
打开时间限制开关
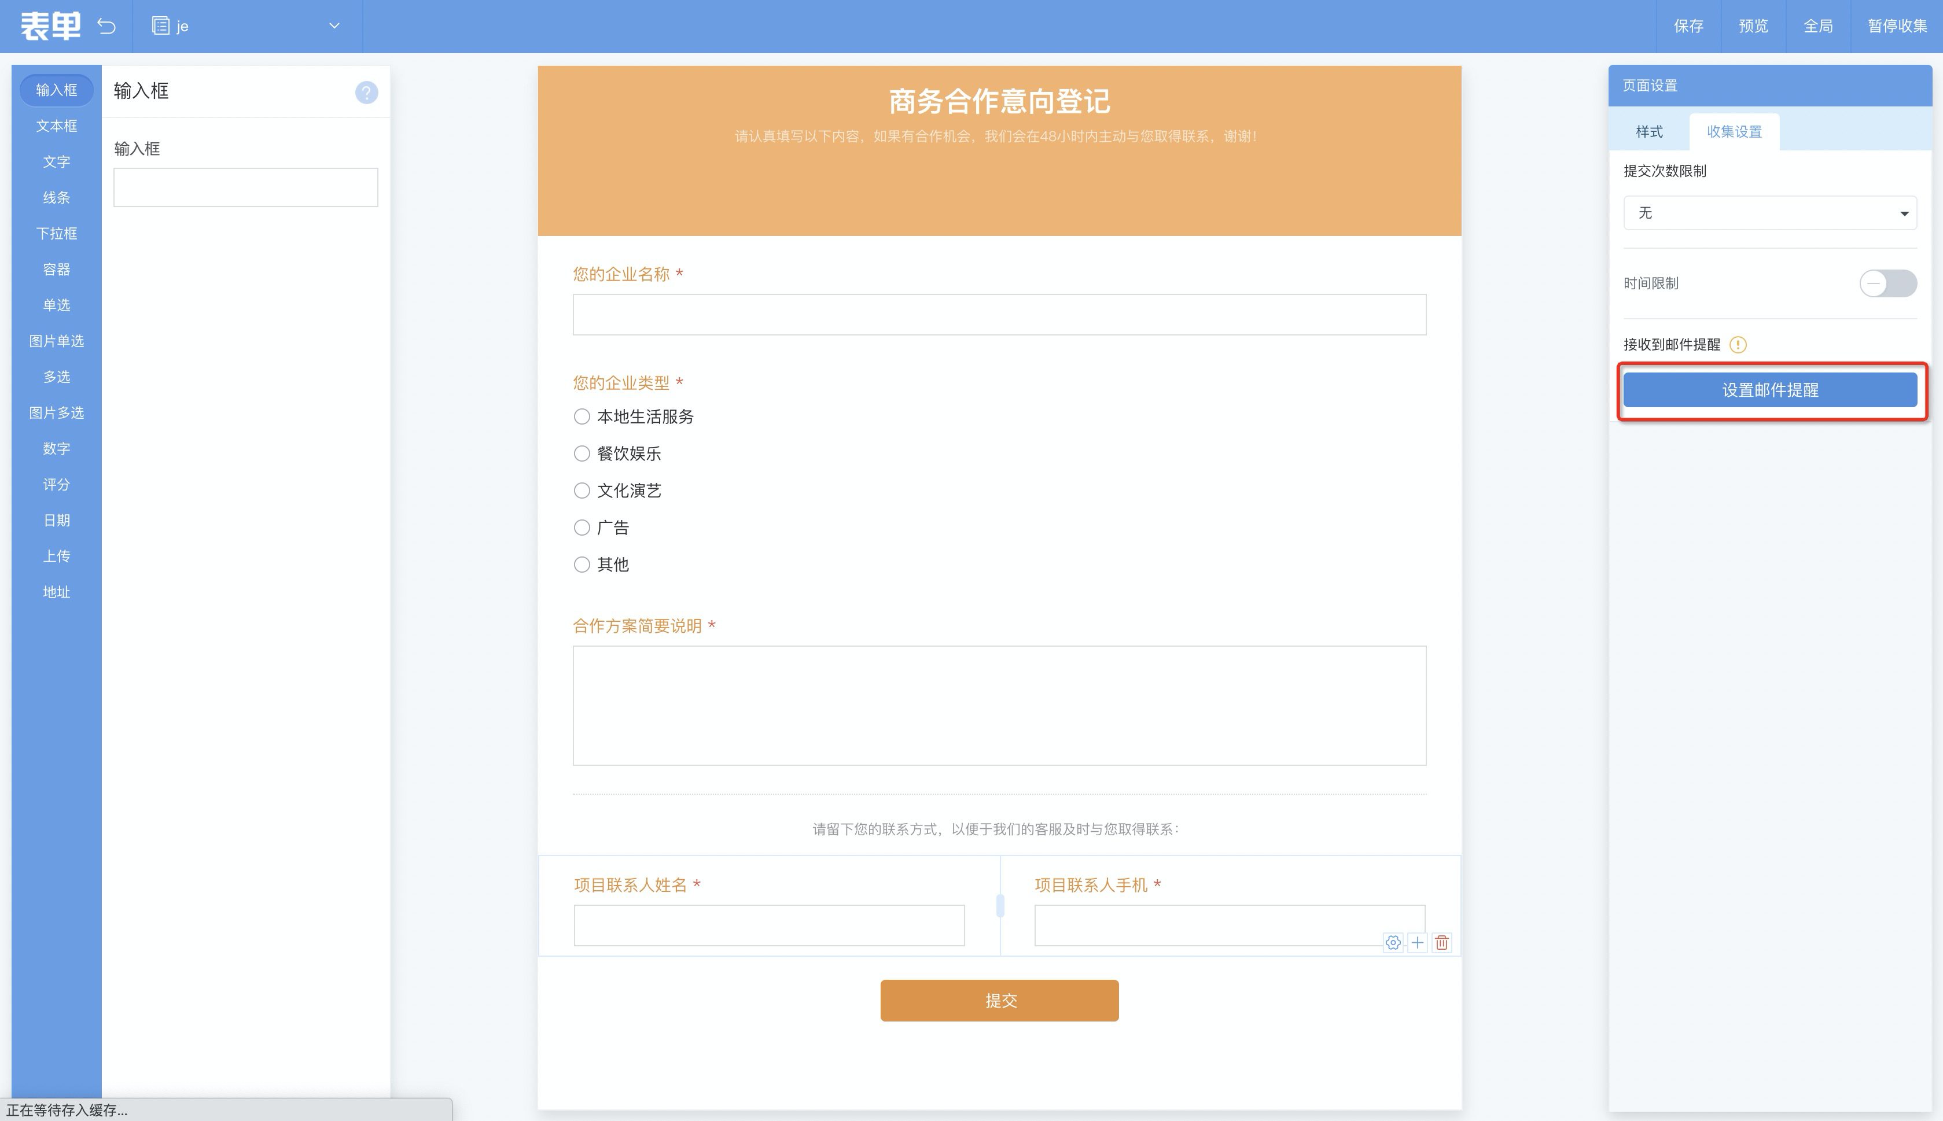pos(1890,282)
